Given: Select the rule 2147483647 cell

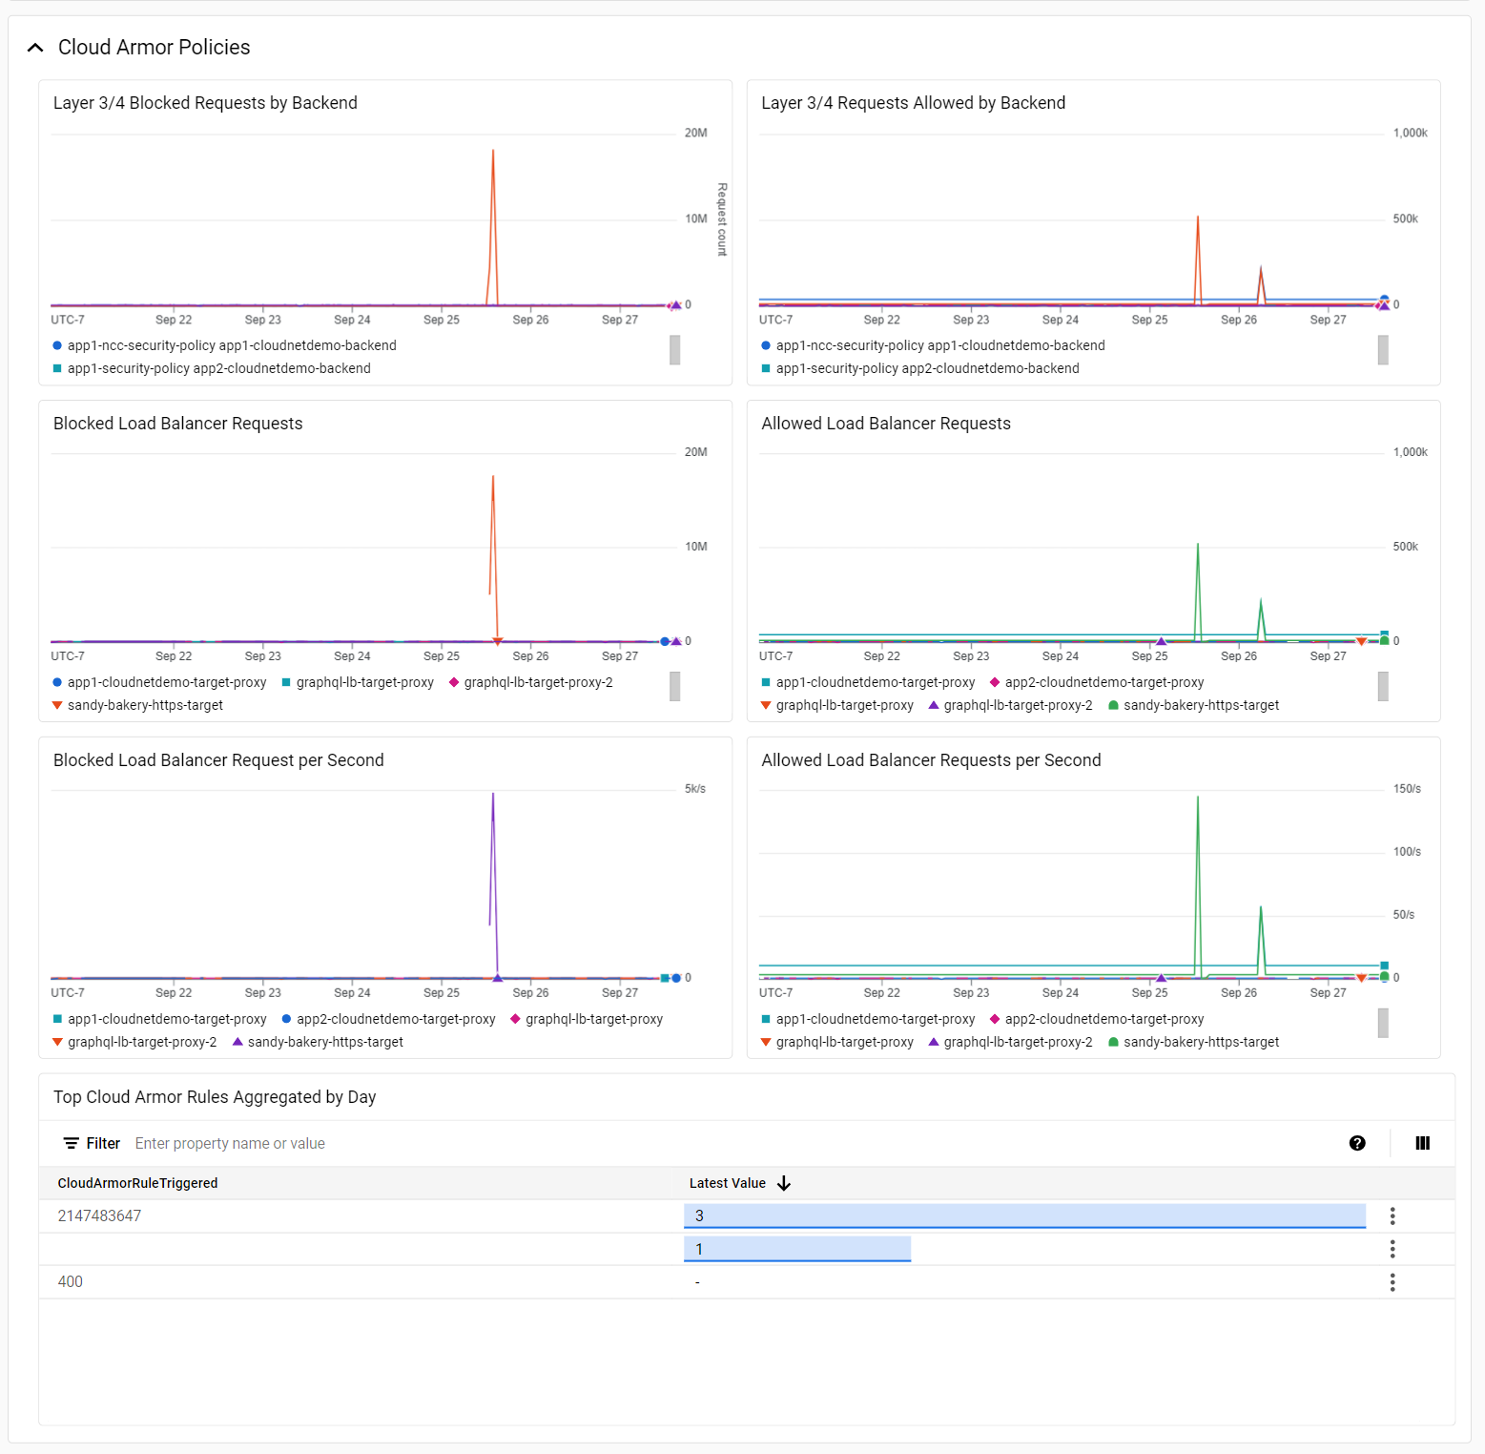Looking at the screenshot, I should click(x=99, y=1215).
